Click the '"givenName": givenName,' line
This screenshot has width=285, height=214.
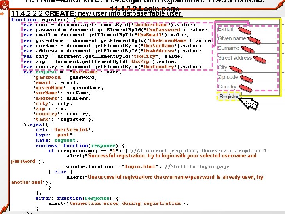[x=68, y=88]
